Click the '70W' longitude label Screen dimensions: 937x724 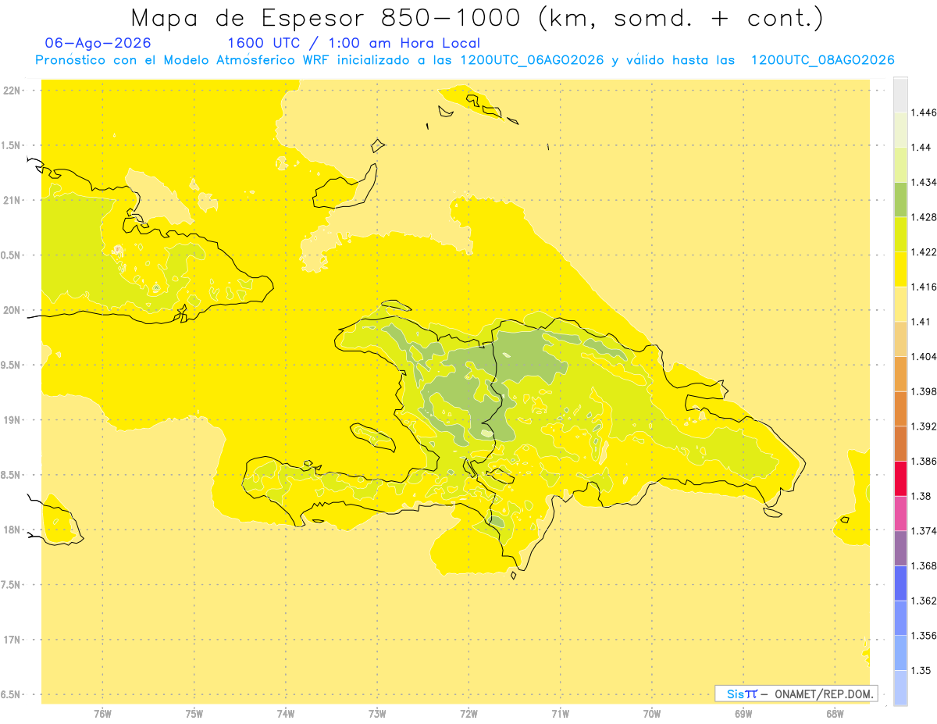tap(652, 713)
